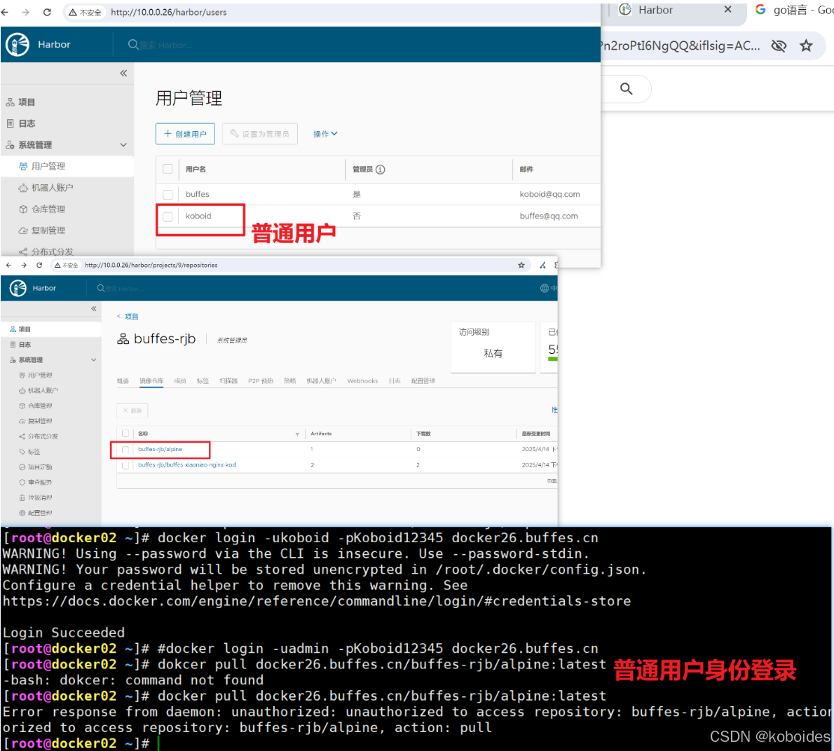Go back in the users window browser

[x=5, y=12]
